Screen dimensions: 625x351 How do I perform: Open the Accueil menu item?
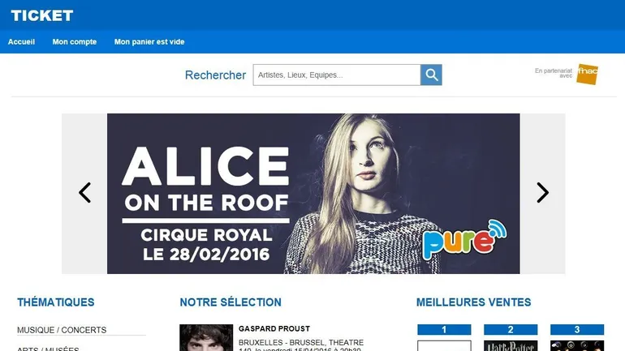[x=22, y=42]
